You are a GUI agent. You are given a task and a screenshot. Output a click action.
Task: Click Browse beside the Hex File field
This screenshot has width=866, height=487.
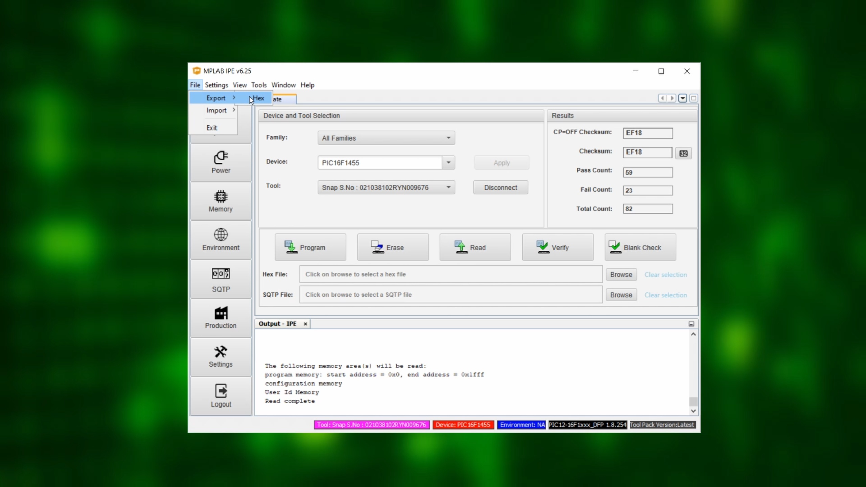pyautogui.click(x=621, y=274)
